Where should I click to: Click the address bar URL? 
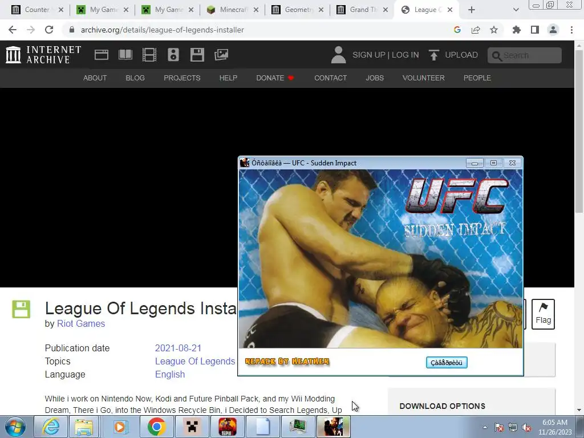[x=163, y=30]
